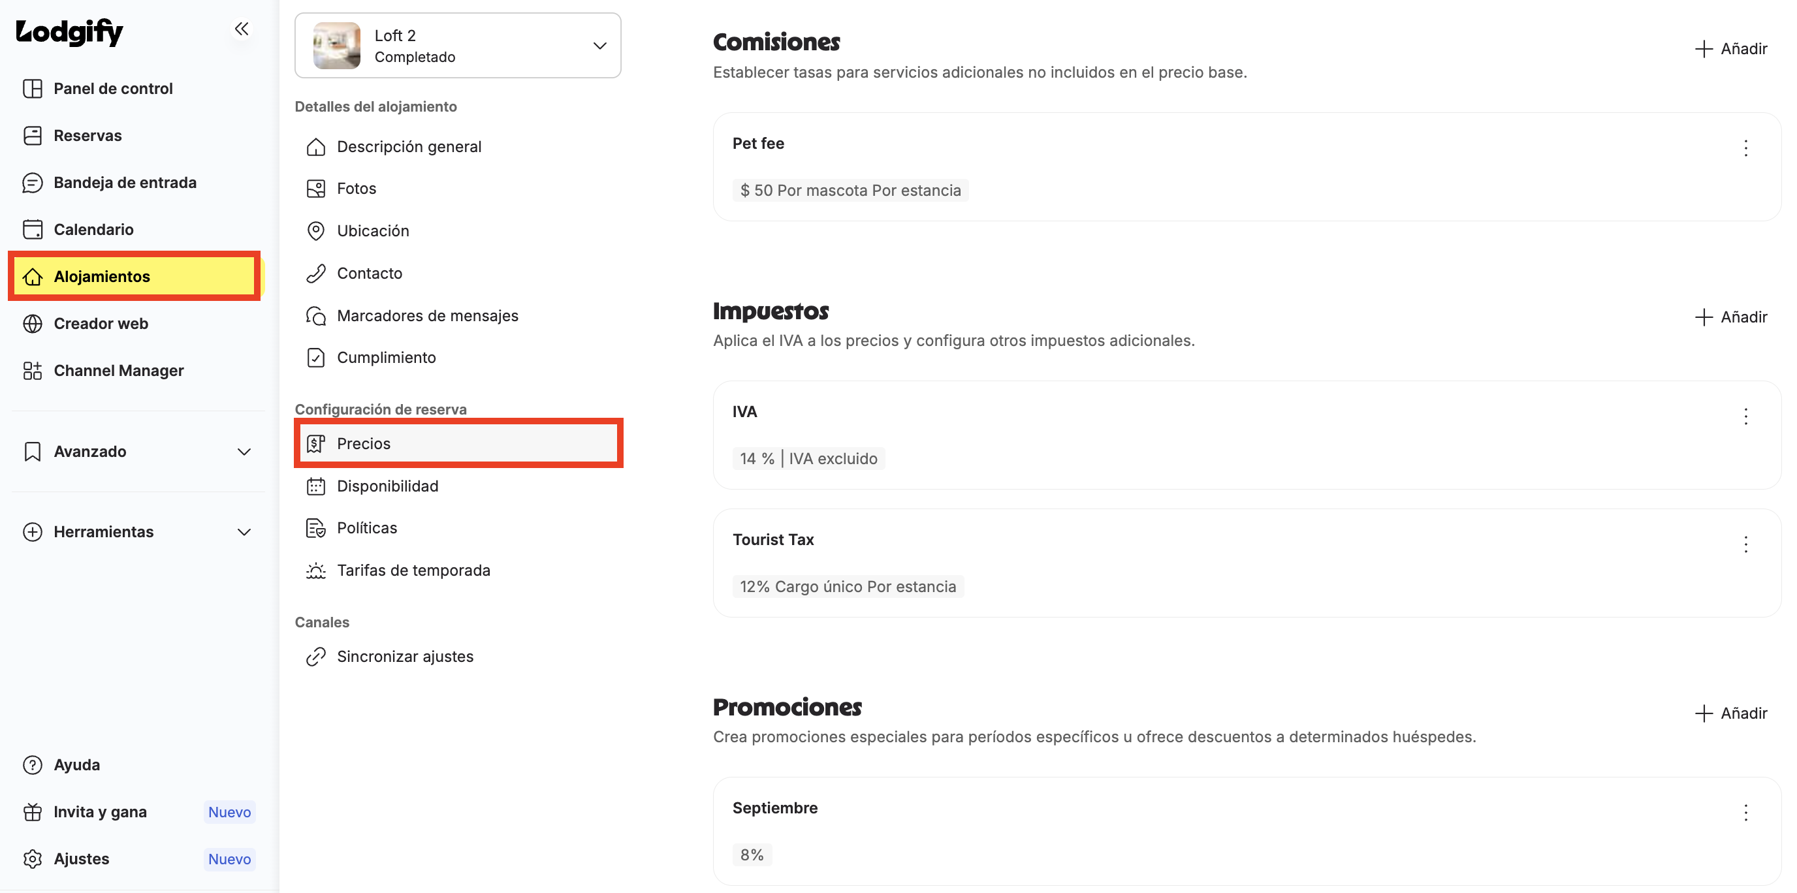This screenshot has height=893, width=1797.
Task: Open the Tourist Tax three-dot menu
Action: (1745, 544)
